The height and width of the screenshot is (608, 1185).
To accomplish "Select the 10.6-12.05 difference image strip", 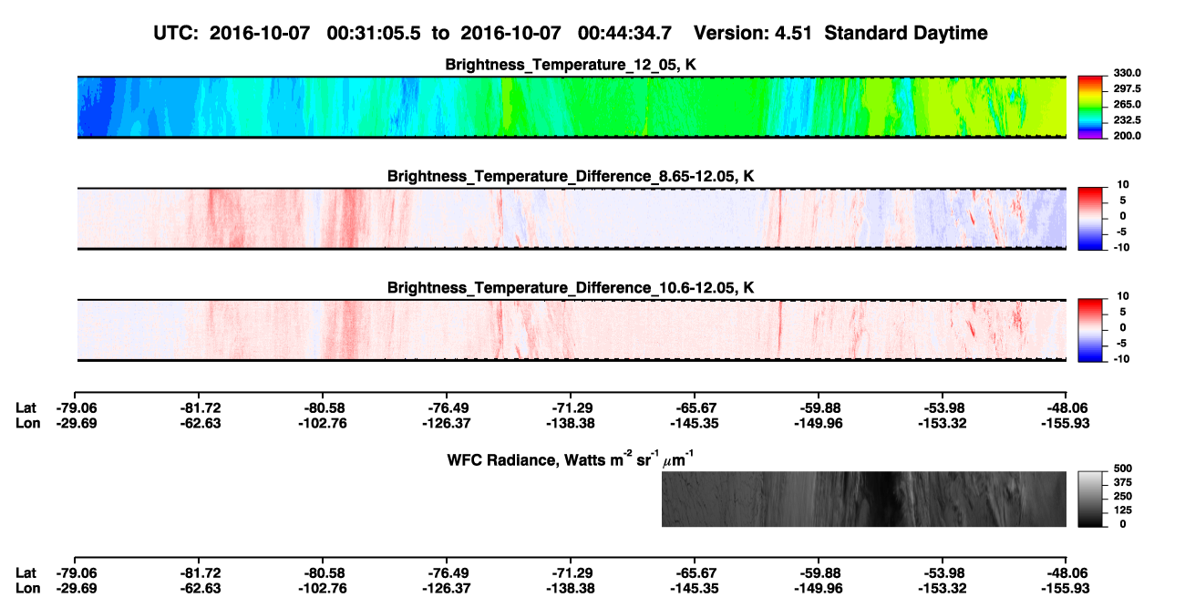I will (x=572, y=330).
